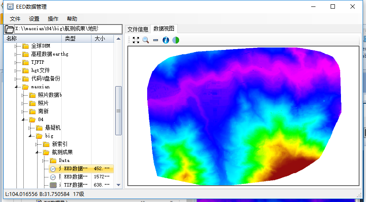Click the full extent view icon
This screenshot has width=366, height=202.
click(136, 40)
